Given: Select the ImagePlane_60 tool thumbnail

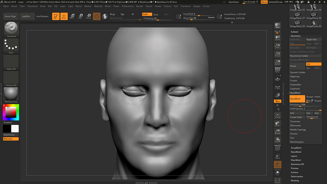Looking at the screenshot, I should click(x=313, y=24).
